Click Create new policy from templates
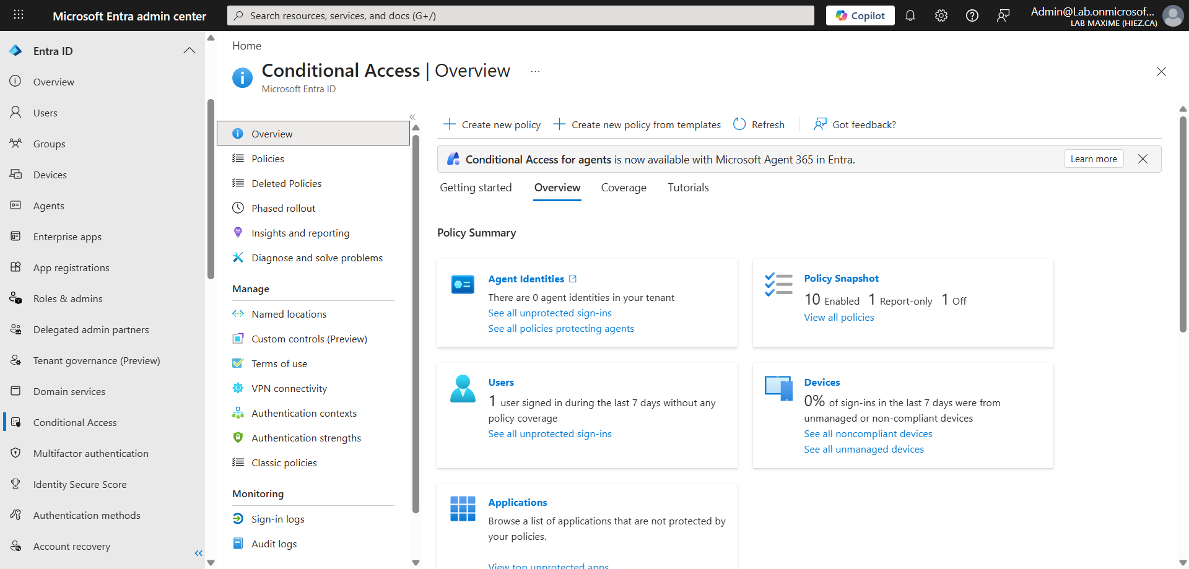Viewport: 1189px width, 569px height. coord(637,124)
